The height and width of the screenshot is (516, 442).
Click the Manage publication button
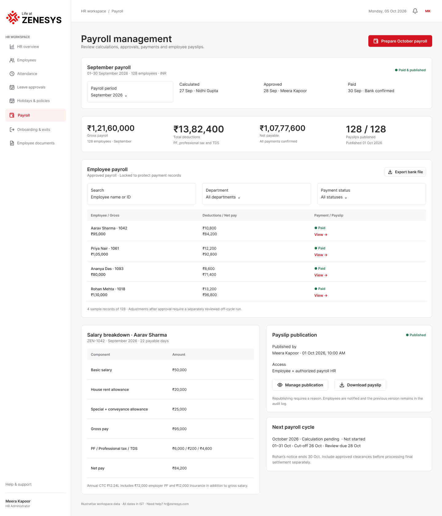(300, 385)
